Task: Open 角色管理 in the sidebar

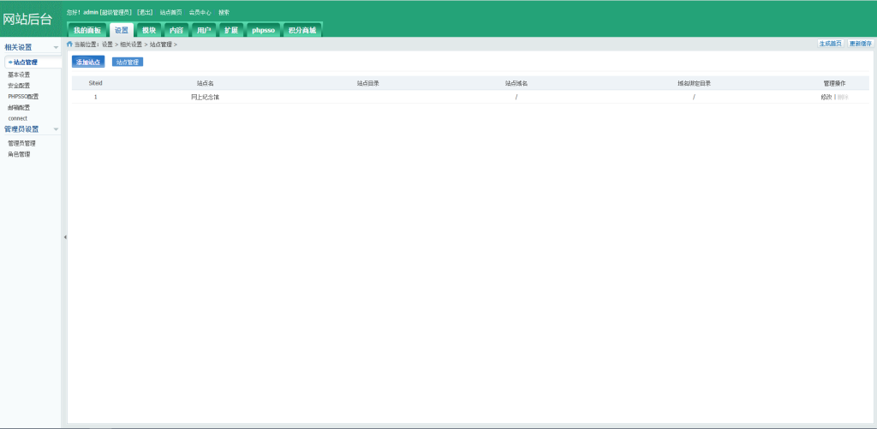Action: click(x=19, y=154)
